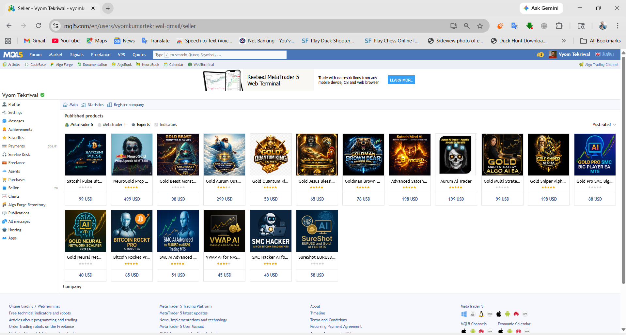626x335 pixels.
Task: Switch to the Main tab
Action: coord(70,105)
